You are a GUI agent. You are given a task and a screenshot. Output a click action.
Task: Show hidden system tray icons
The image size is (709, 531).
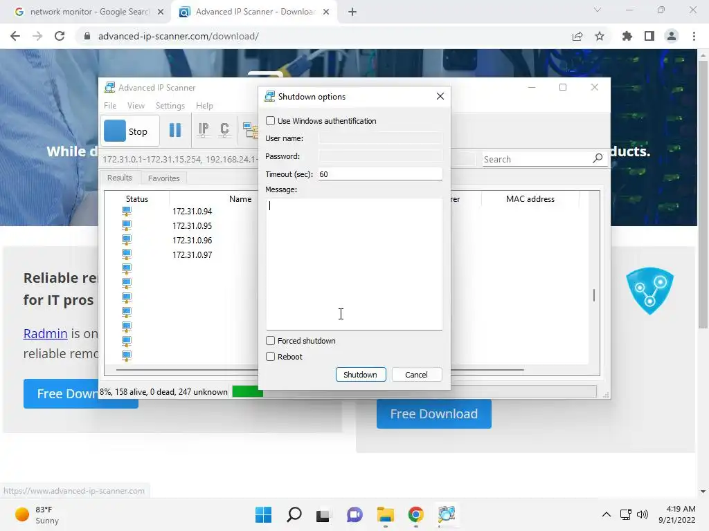click(607, 514)
